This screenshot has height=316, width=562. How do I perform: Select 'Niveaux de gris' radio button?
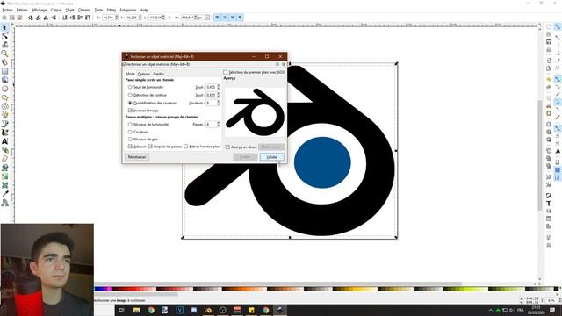pos(130,139)
